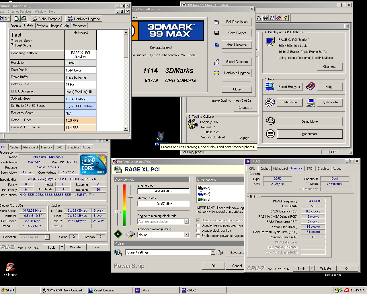Screen dimensions: 367x294
Task: Click the Display and CPU Settings monitor icon
Action: [x=270, y=42]
